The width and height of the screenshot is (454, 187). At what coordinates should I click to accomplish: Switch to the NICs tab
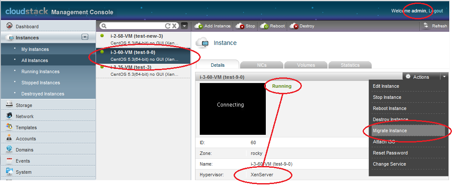(x=262, y=65)
